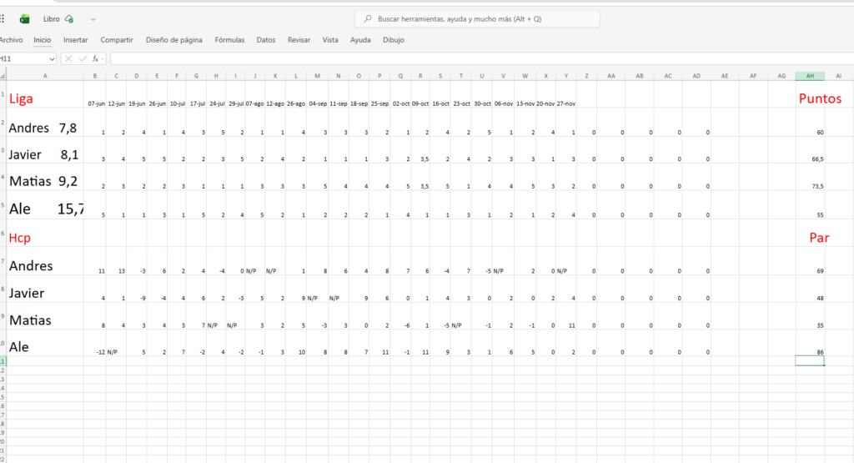Select column AH header
The height and width of the screenshot is (463, 854).
810,75
